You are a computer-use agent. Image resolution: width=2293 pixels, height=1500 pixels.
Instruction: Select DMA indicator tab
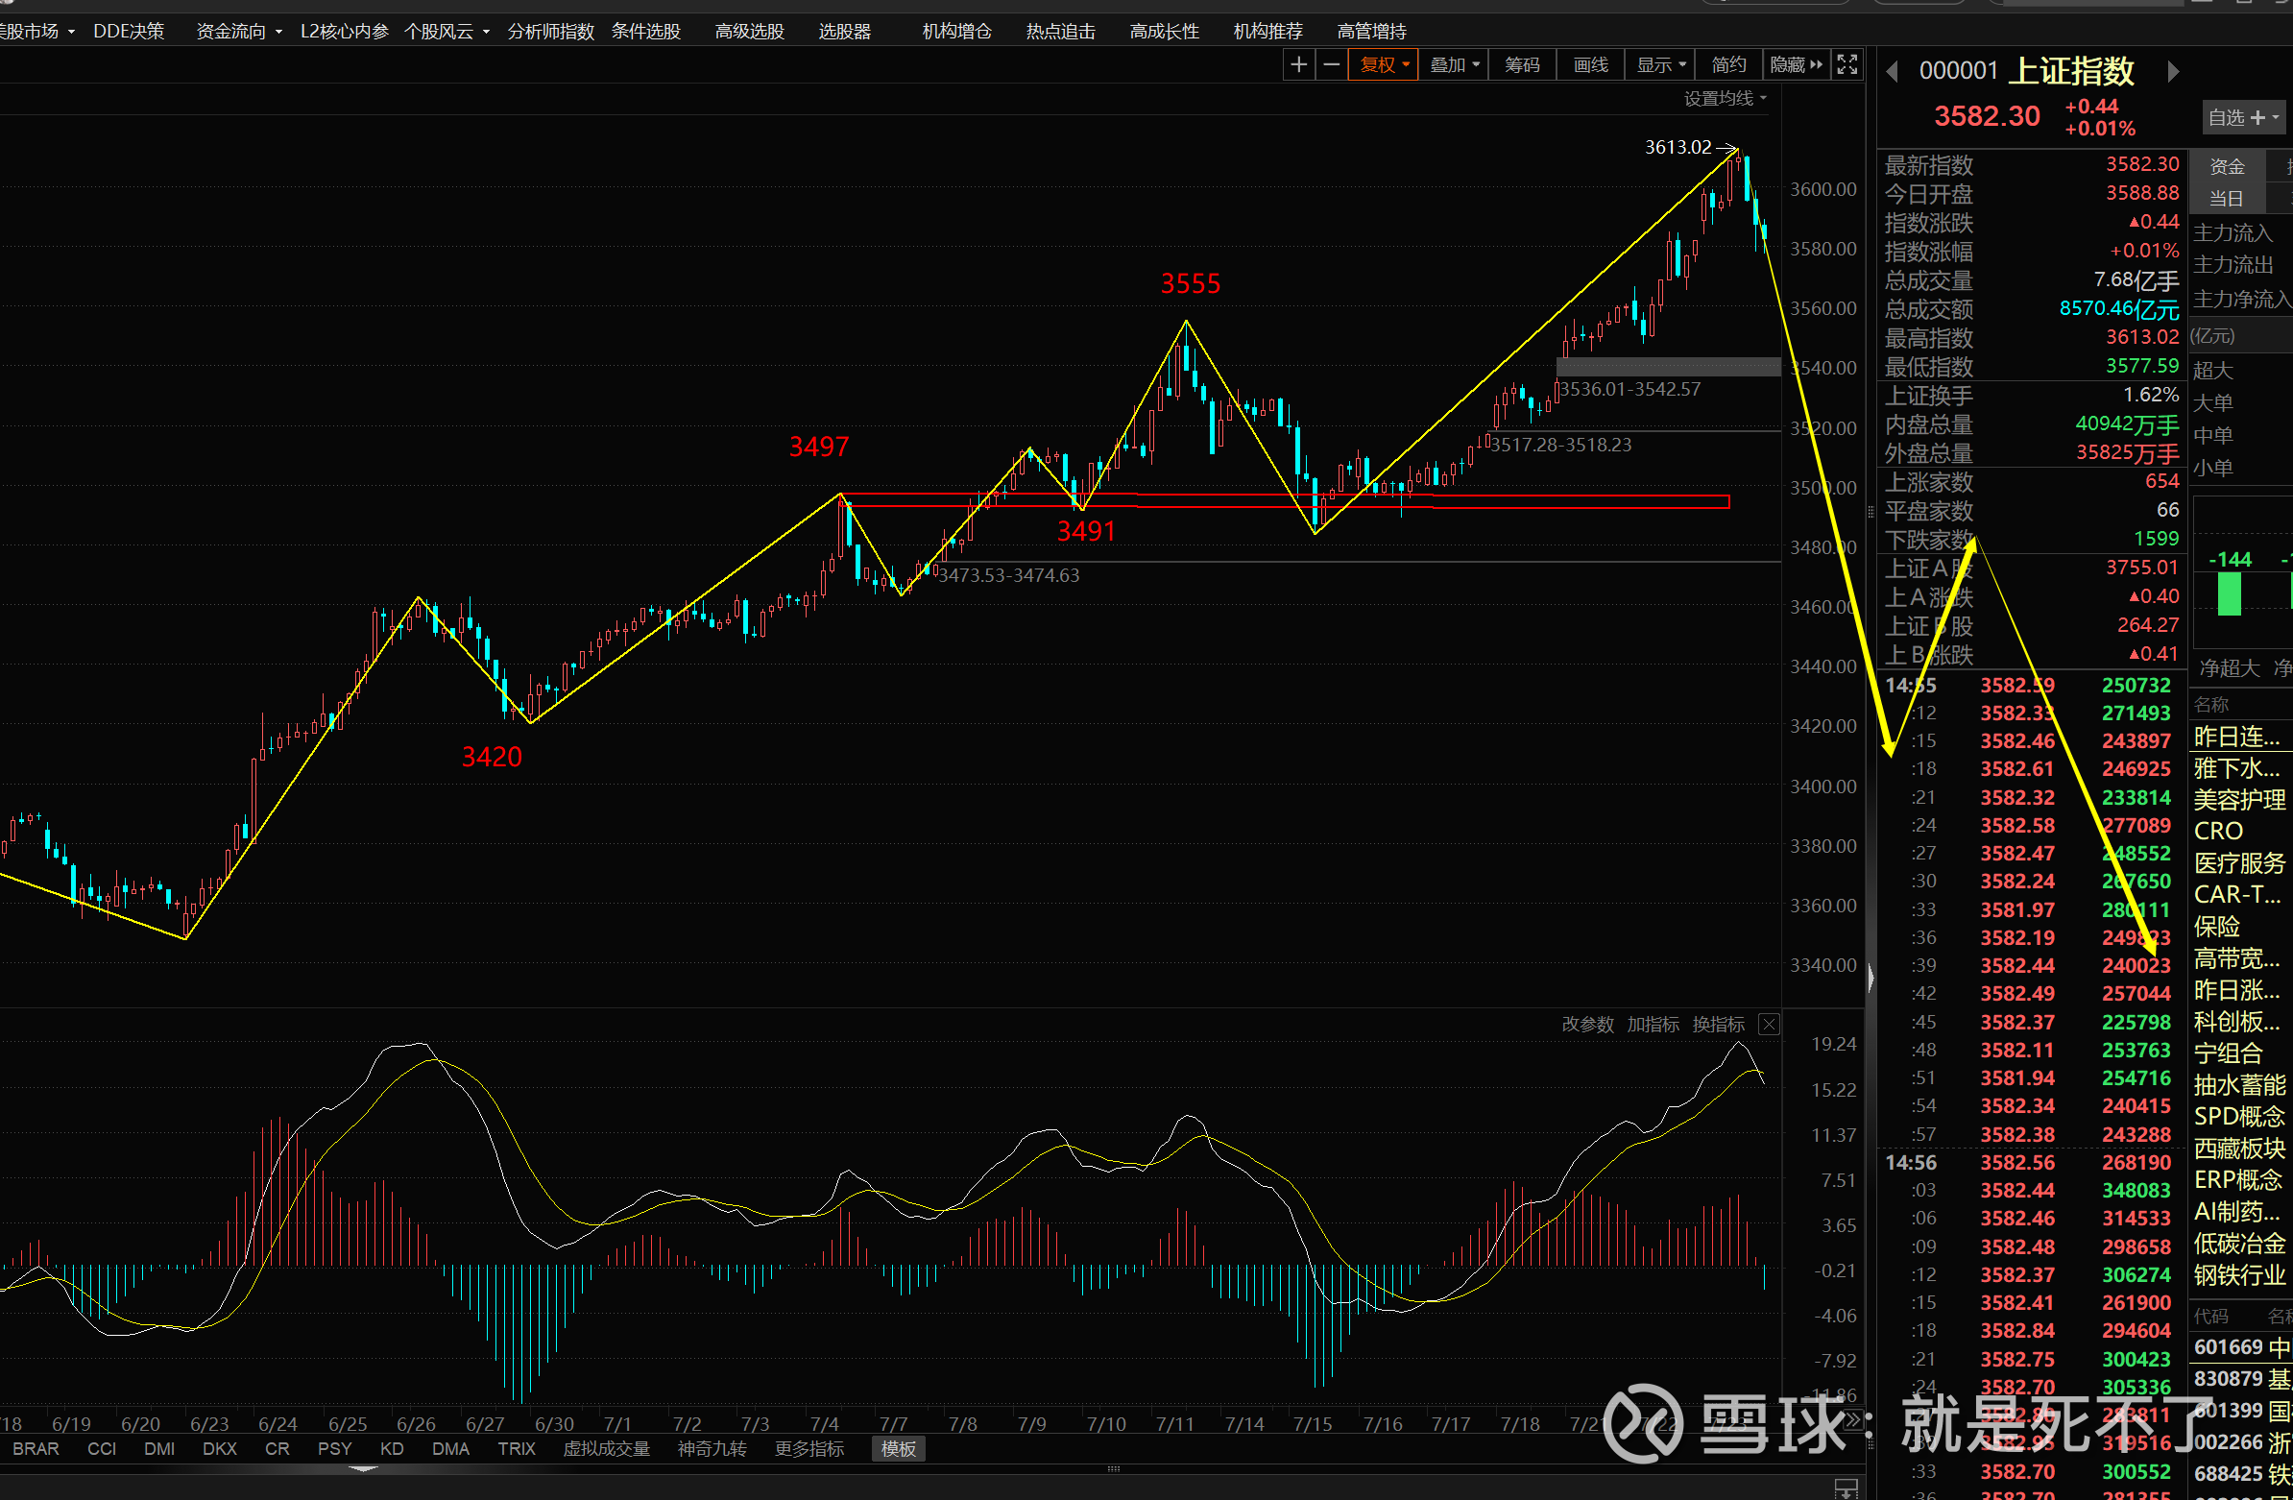(x=451, y=1449)
